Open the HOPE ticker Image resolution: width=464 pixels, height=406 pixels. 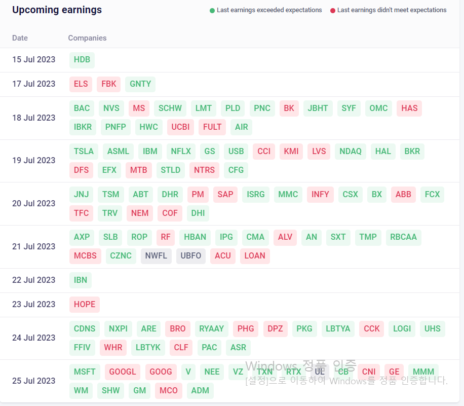click(x=85, y=305)
